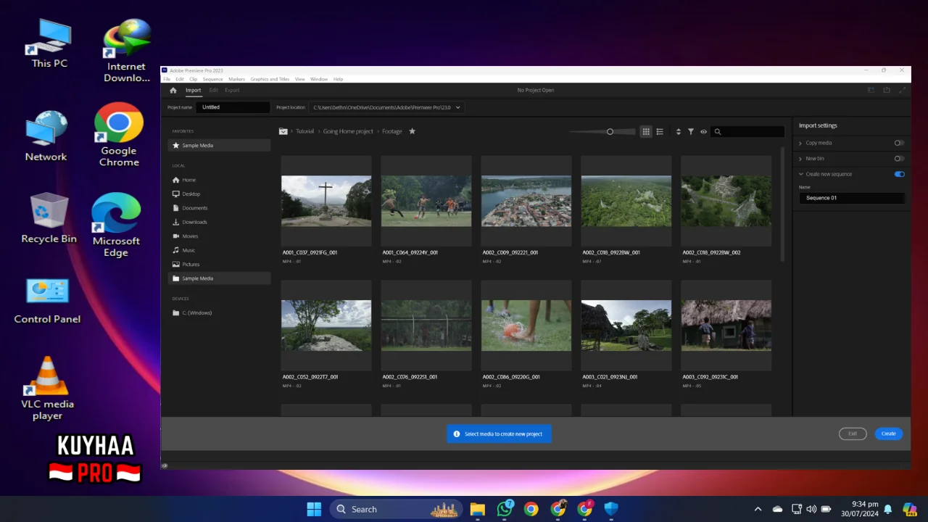The image size is (928, 522).
Task: Click the Create button
Action: pyautogui.click(x=889, y=434)
